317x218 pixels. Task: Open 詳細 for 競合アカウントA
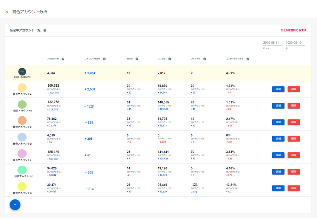point(278,89)
